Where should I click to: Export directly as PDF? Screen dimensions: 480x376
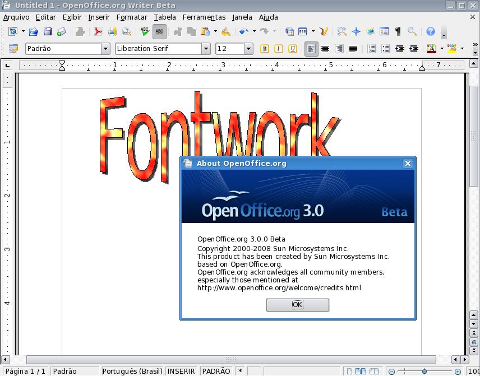(x=98, y=31)
